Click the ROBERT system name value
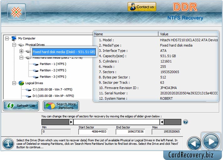This screenshot has width=223, height=160. (x=166, y=98)
